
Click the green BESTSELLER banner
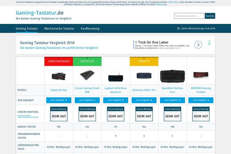tap(87, 61)
